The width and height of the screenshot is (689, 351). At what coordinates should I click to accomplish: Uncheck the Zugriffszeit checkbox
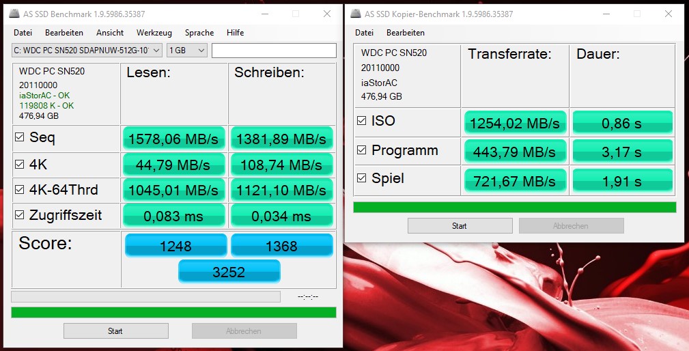[x=19, y=215]
